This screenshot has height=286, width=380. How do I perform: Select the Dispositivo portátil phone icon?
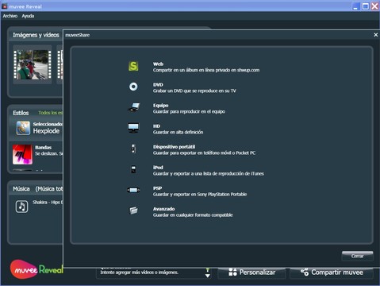pos(133,149)
